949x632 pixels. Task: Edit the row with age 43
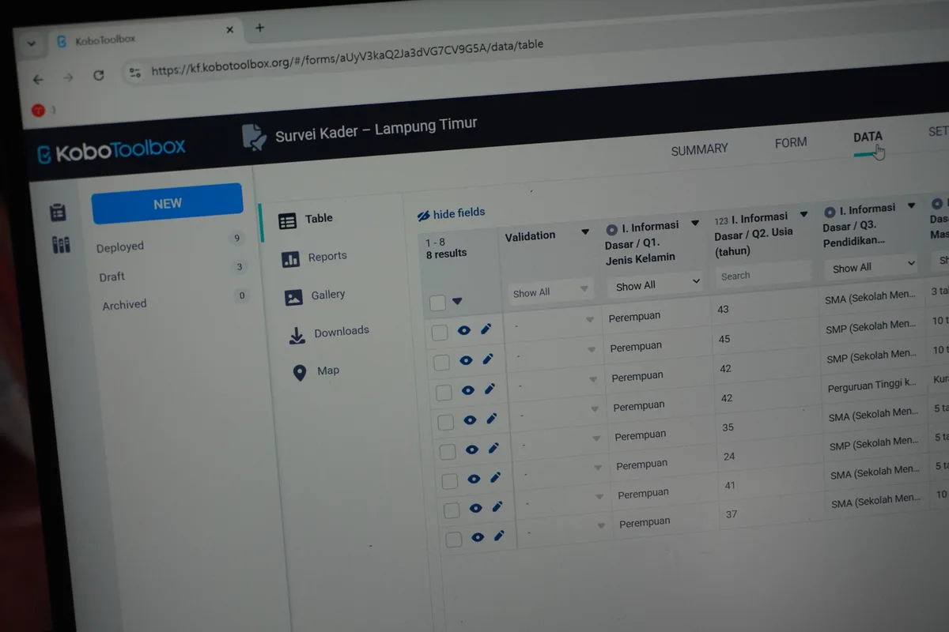point(486,329)
